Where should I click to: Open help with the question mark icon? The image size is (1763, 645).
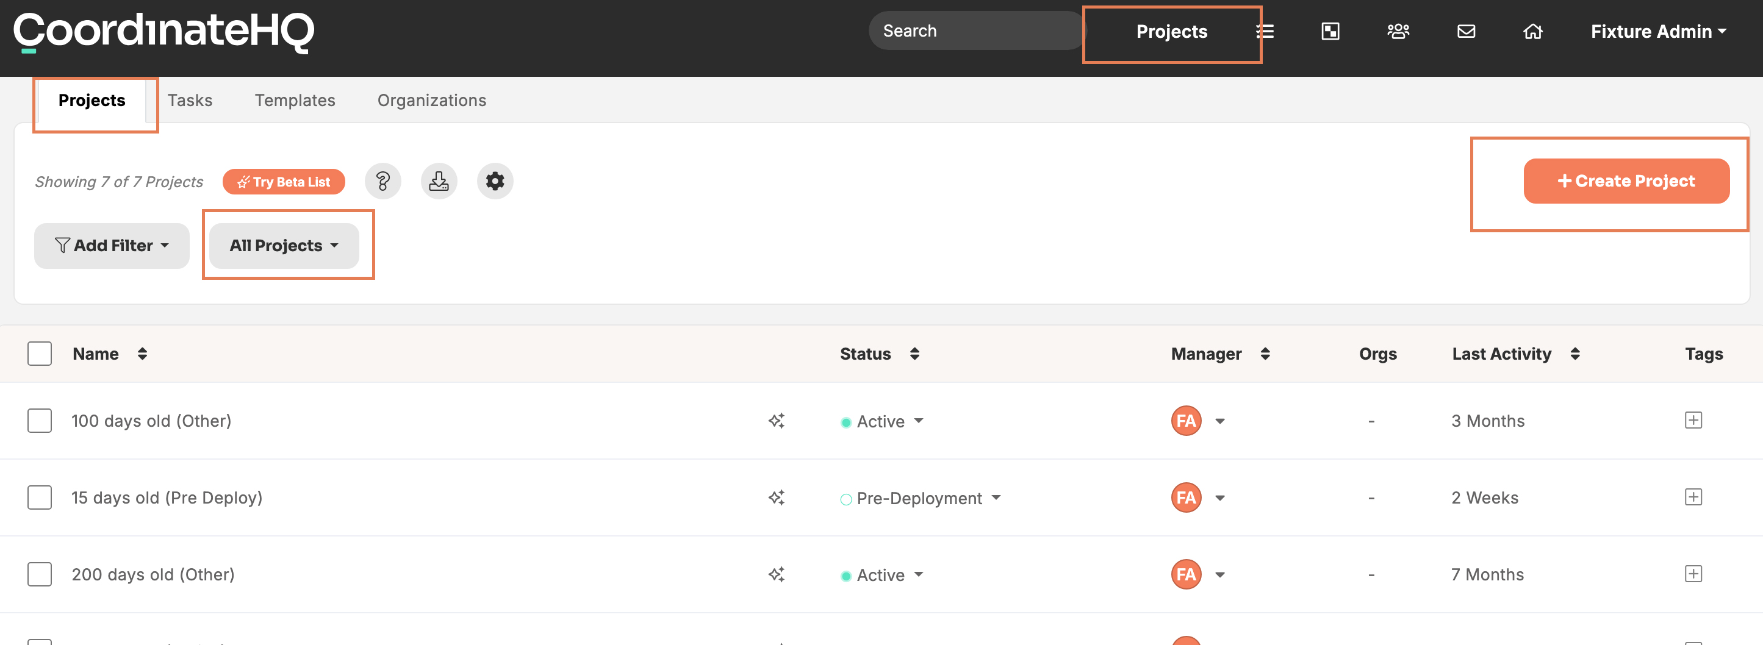382,181
